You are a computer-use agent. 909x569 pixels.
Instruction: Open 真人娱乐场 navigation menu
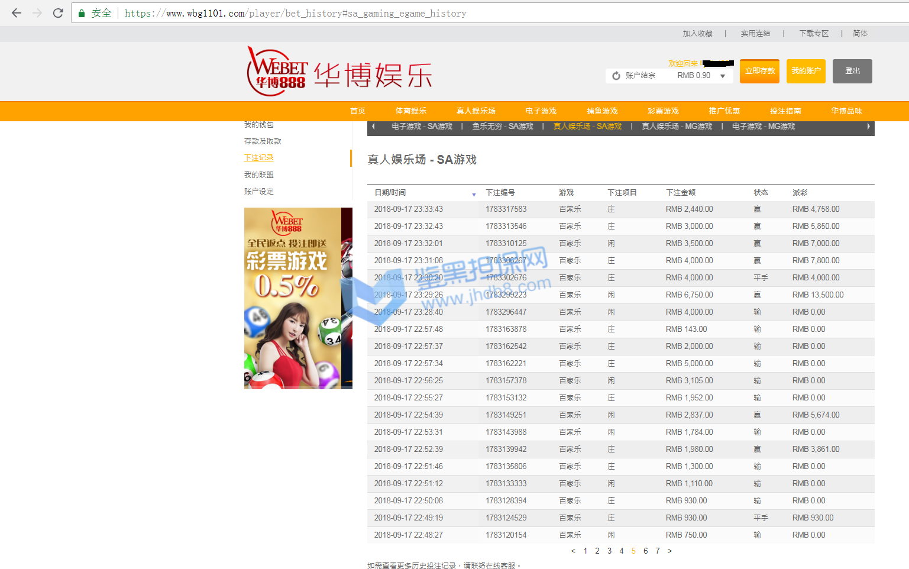tap(475, 111)
